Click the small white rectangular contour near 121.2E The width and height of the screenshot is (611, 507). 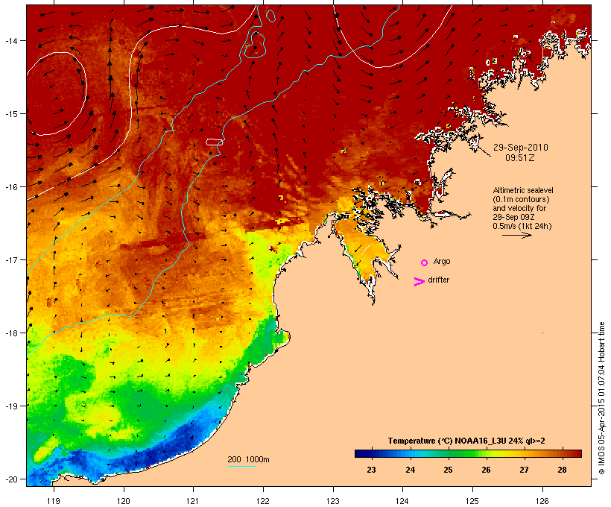(215, 142)
